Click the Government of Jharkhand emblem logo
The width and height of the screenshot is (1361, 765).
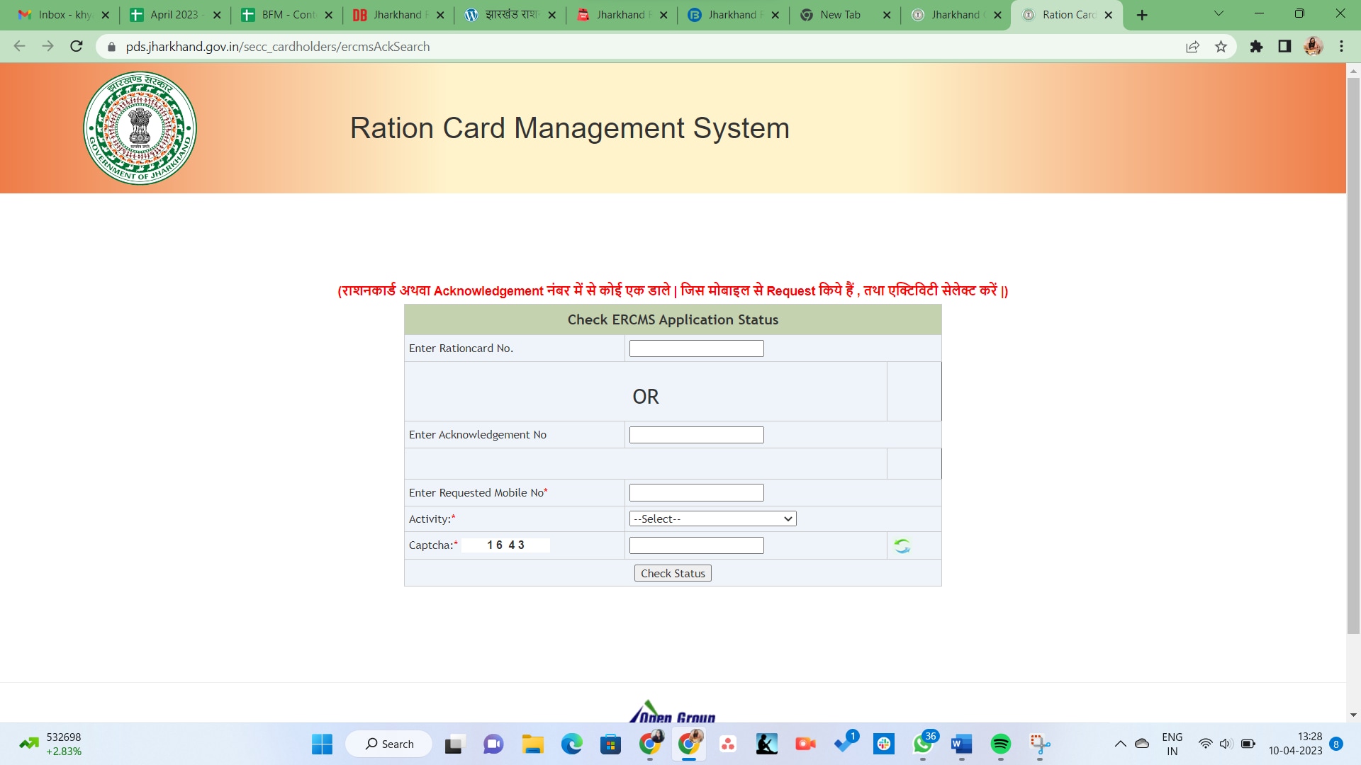tap(140, 128)
